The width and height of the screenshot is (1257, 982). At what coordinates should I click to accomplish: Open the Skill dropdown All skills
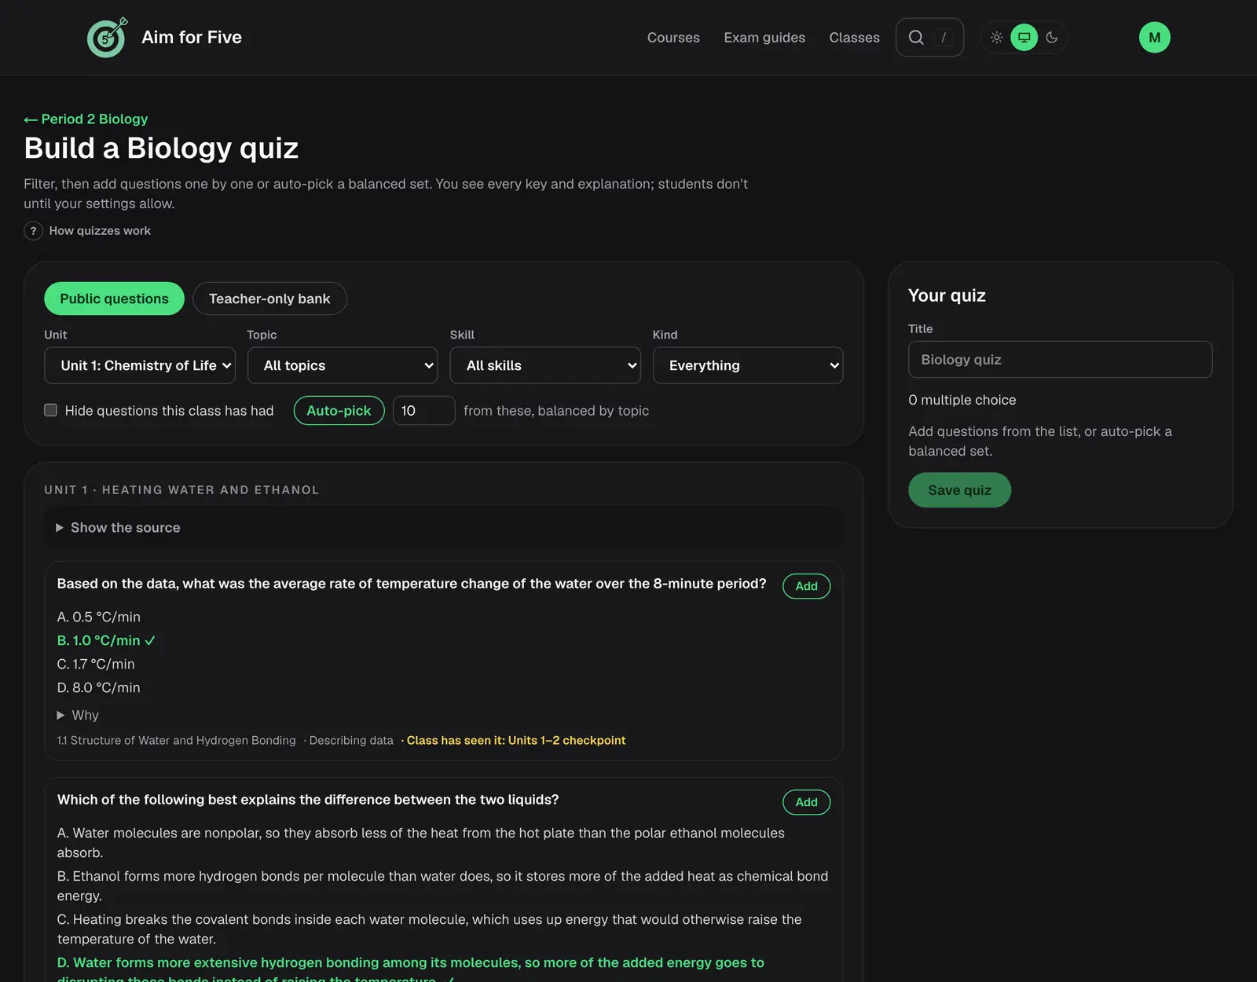[x=545, y=365]
